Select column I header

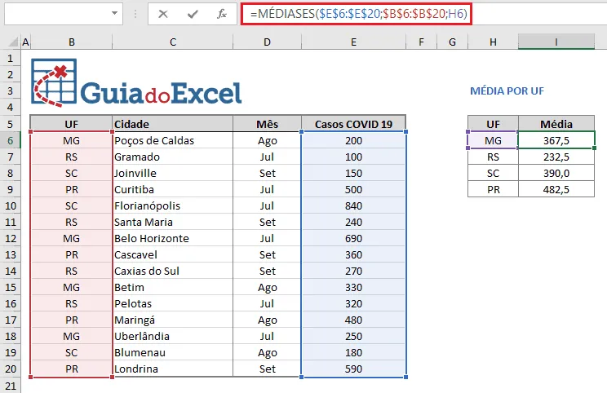coord(556,42)
